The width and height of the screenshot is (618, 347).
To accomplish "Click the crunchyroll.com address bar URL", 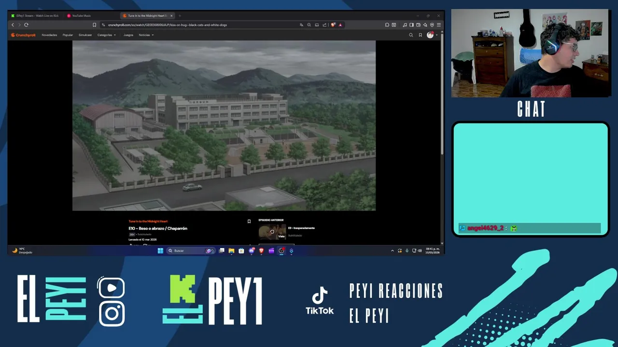I will [168, 25].
